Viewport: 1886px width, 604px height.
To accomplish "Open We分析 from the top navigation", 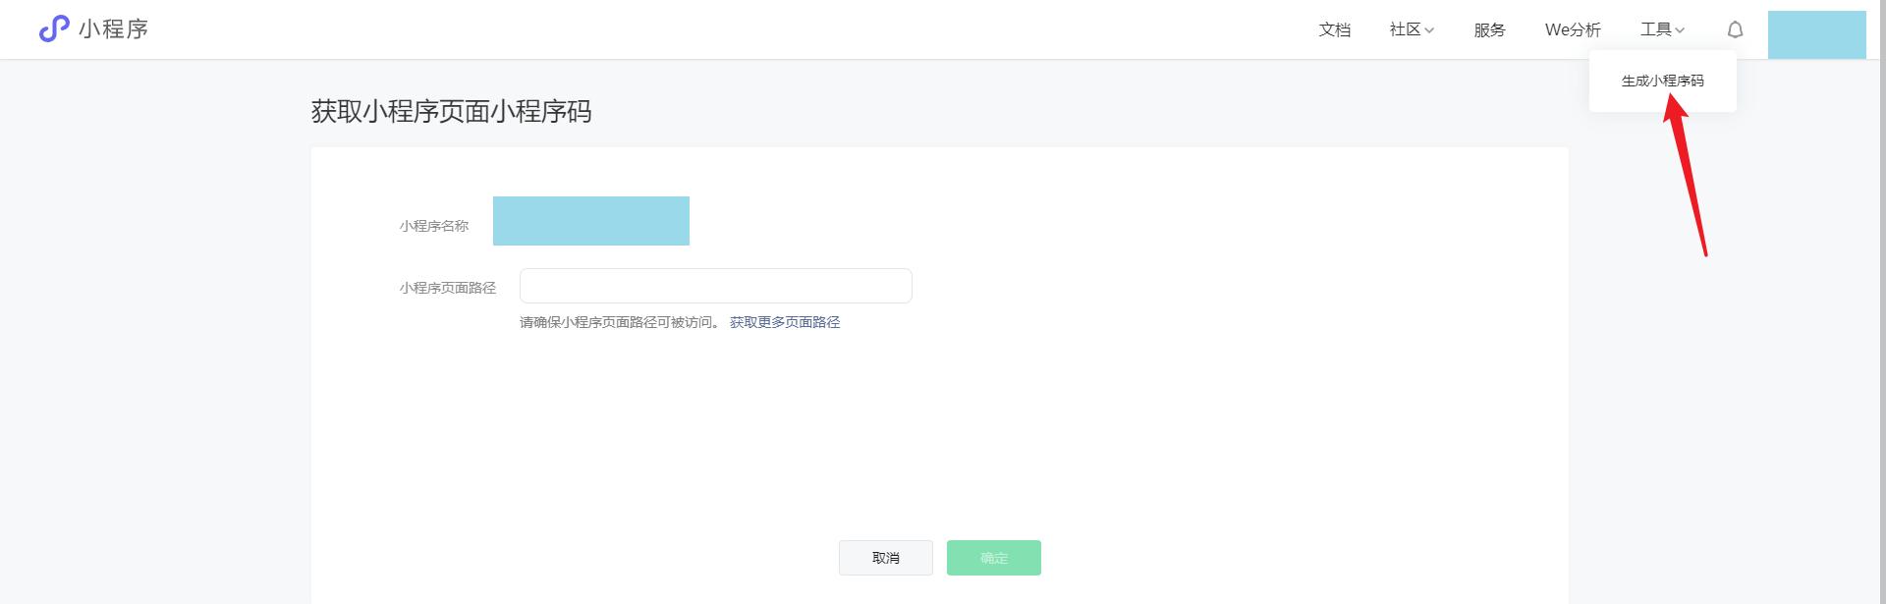I will (x=1572, y=29).
